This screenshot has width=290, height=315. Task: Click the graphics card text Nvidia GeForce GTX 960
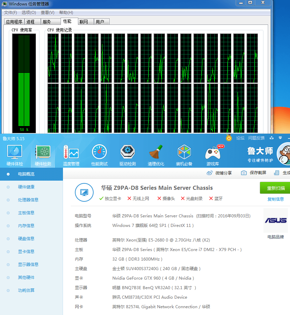pos(153,278)
